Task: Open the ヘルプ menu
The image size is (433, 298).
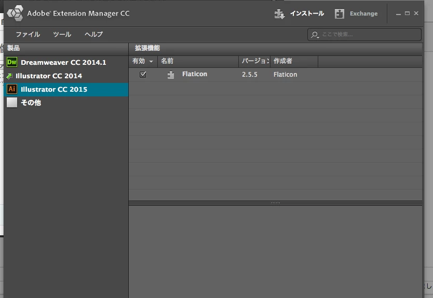Action: [93, 34]
